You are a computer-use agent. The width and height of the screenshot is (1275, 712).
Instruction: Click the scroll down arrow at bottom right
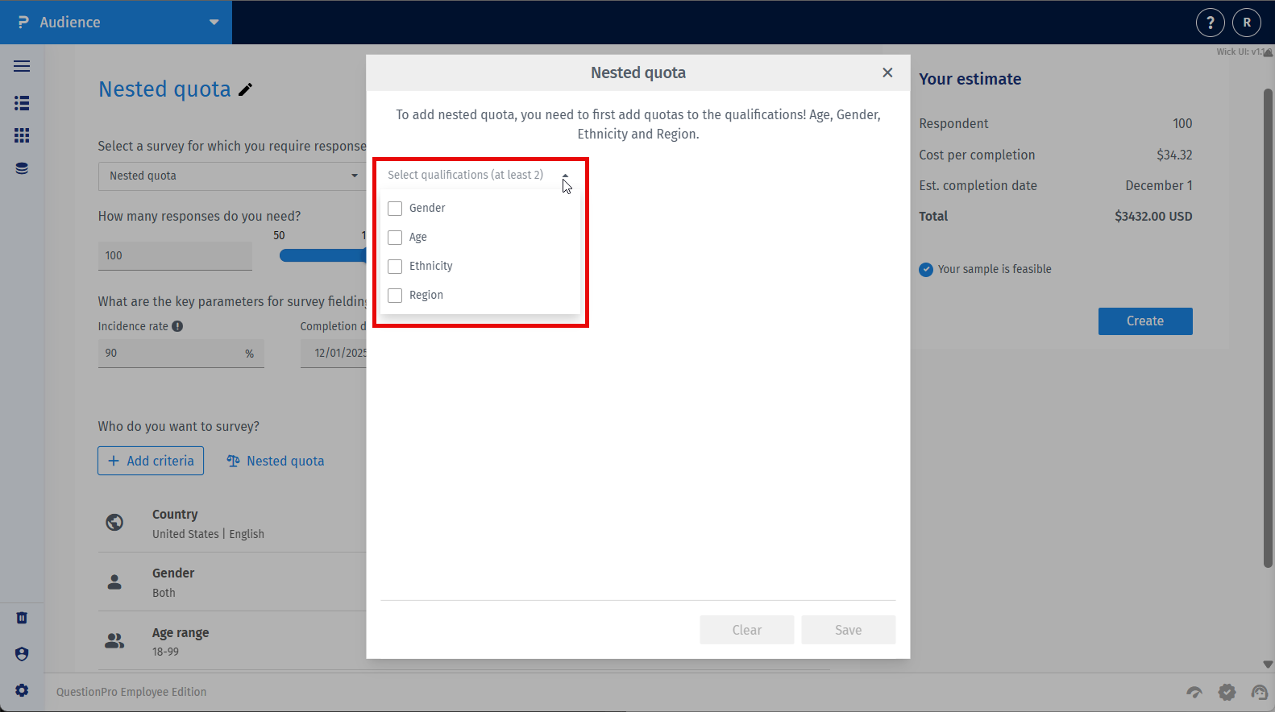tap(1268, 664)
